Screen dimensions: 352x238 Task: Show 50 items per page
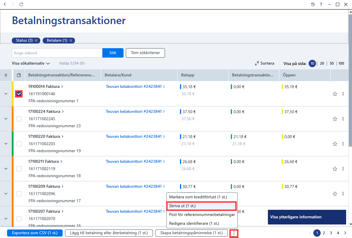(x=332, y=63)
